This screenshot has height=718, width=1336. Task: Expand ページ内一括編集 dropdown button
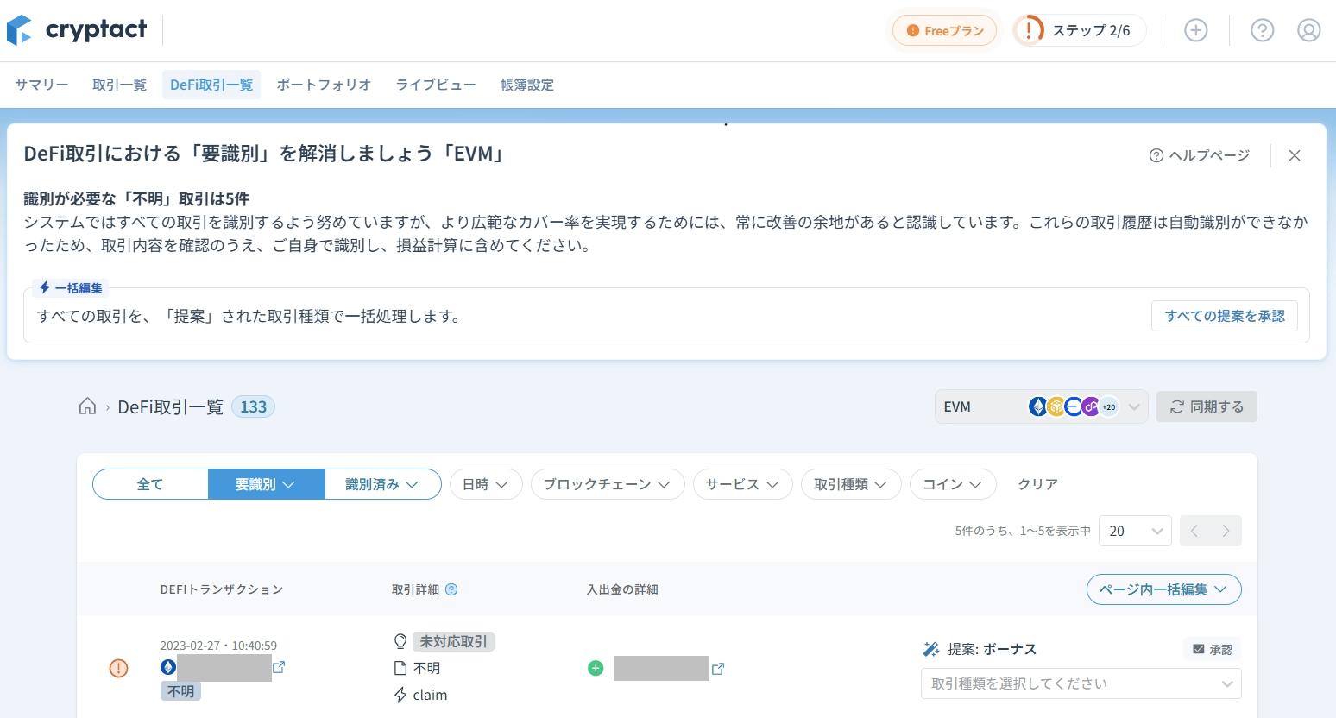click(x=1163, y=589)
